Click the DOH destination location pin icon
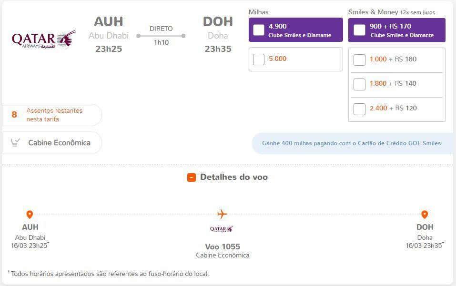456x286 pixels. 425,215
